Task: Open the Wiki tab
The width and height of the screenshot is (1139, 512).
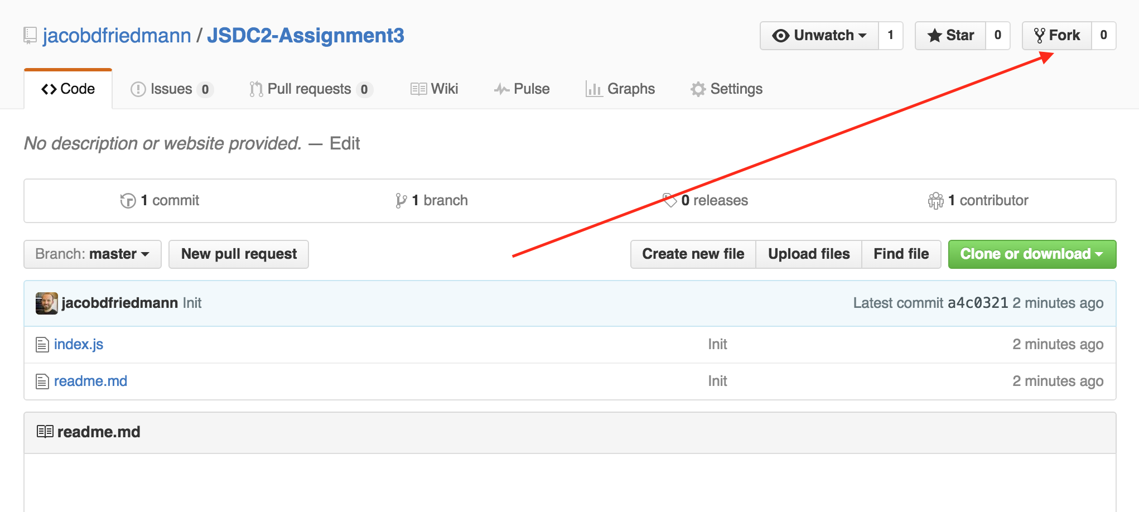Action: (x=434, y=89)
